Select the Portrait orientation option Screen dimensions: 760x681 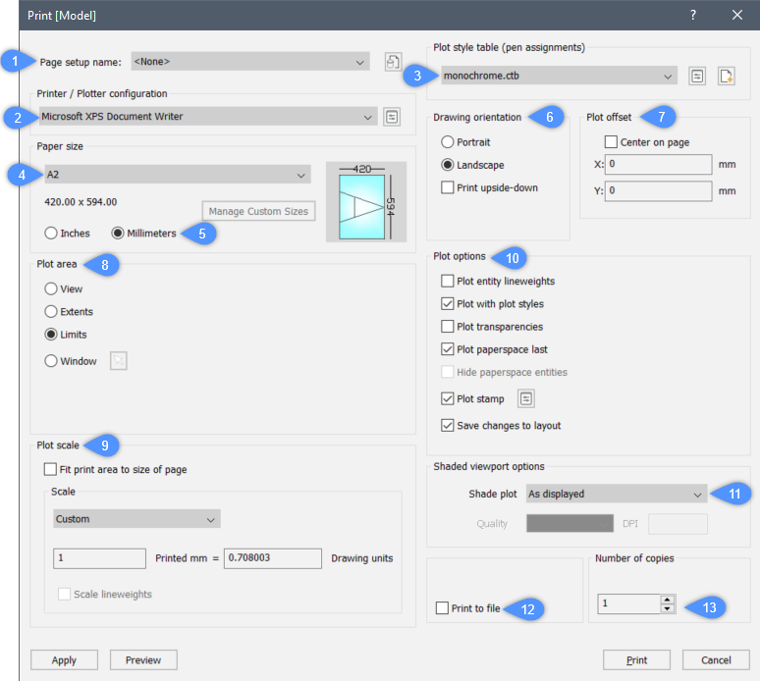[x=448, y=142]
